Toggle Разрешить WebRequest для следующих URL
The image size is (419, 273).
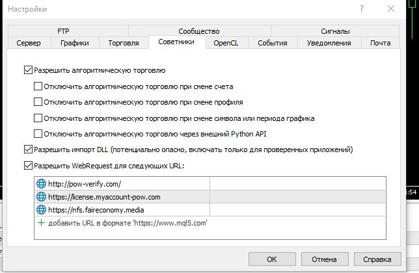click(x=28, y=166)
